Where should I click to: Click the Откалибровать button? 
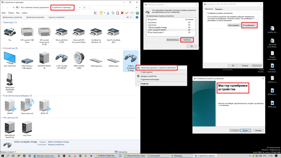[249, 25]
